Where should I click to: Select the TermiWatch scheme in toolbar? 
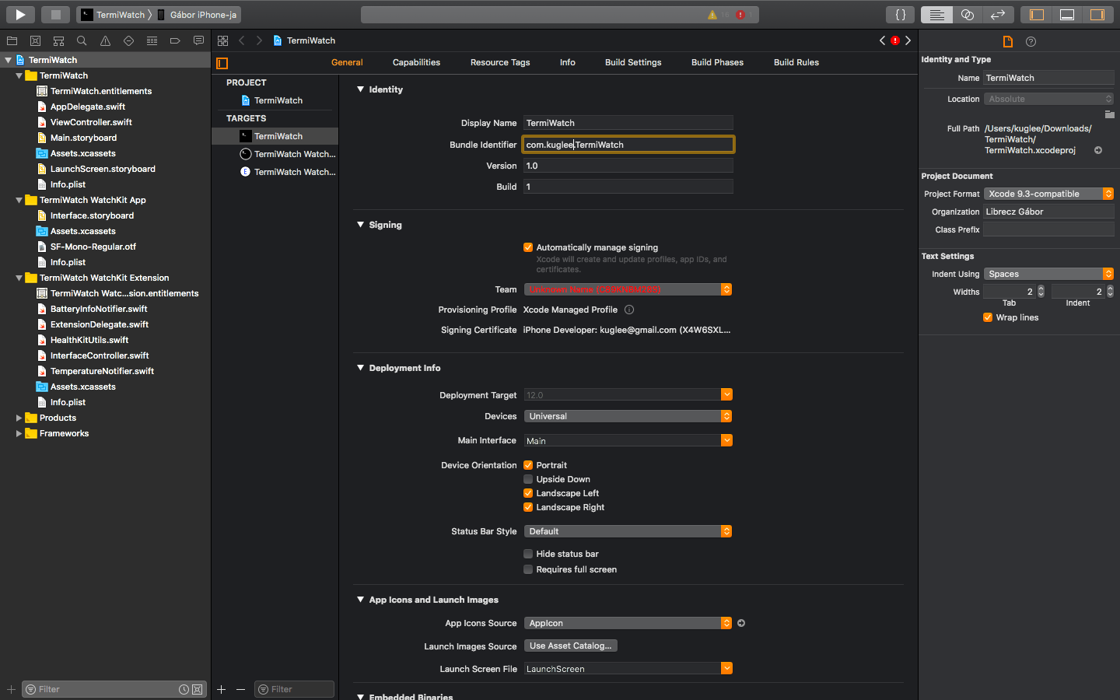[114, 15]
